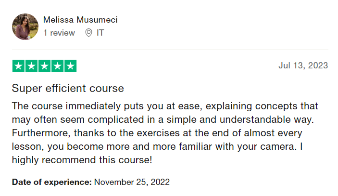Click 'highly recommend this course!' text
This screenshot has height=196, width=338.
(82, 160)
